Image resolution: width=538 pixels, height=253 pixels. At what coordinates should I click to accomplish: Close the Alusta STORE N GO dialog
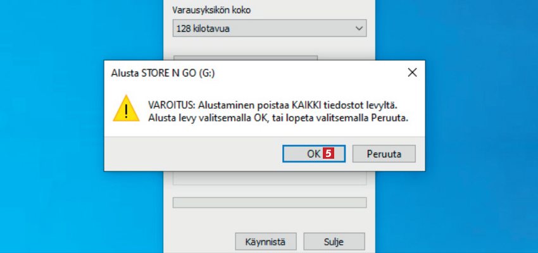click(x=412, y=73)
